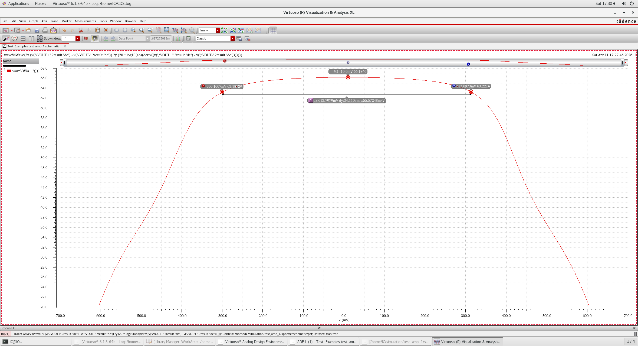Click the system volume speaker icon
Image resolution: width=638 pixels, height=346 pixels.
pos(624,4)
